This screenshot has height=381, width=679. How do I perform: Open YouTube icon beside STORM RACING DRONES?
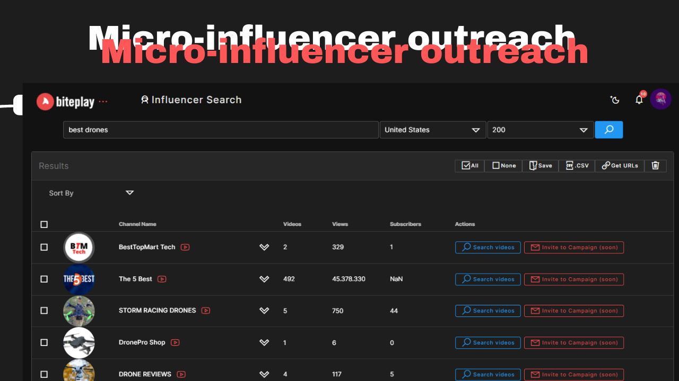[206, 311]
